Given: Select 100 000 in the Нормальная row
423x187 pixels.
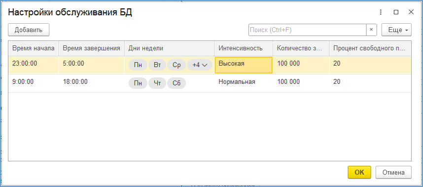Looking at the screenshot, I should (301, 83).
